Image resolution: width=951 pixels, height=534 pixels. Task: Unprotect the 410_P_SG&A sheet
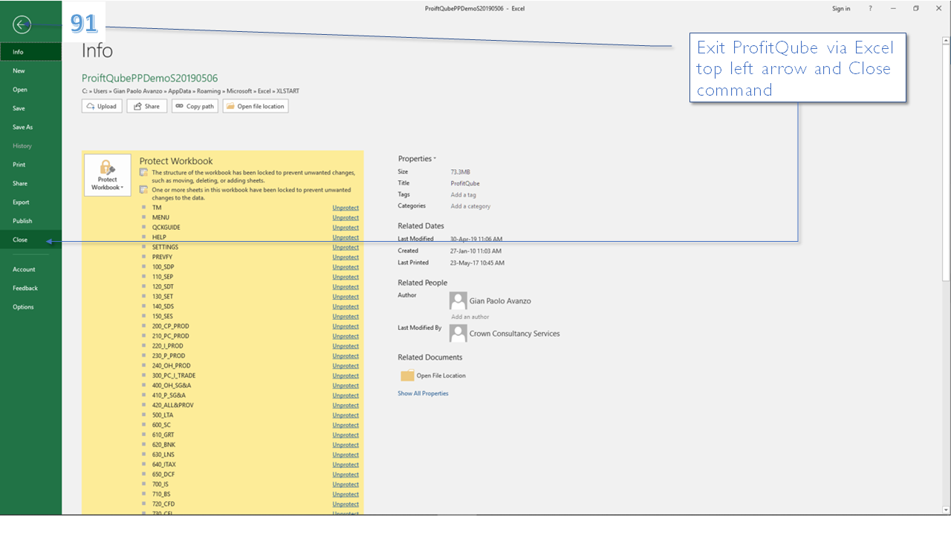pyautogui.click(x=345, y=395)
